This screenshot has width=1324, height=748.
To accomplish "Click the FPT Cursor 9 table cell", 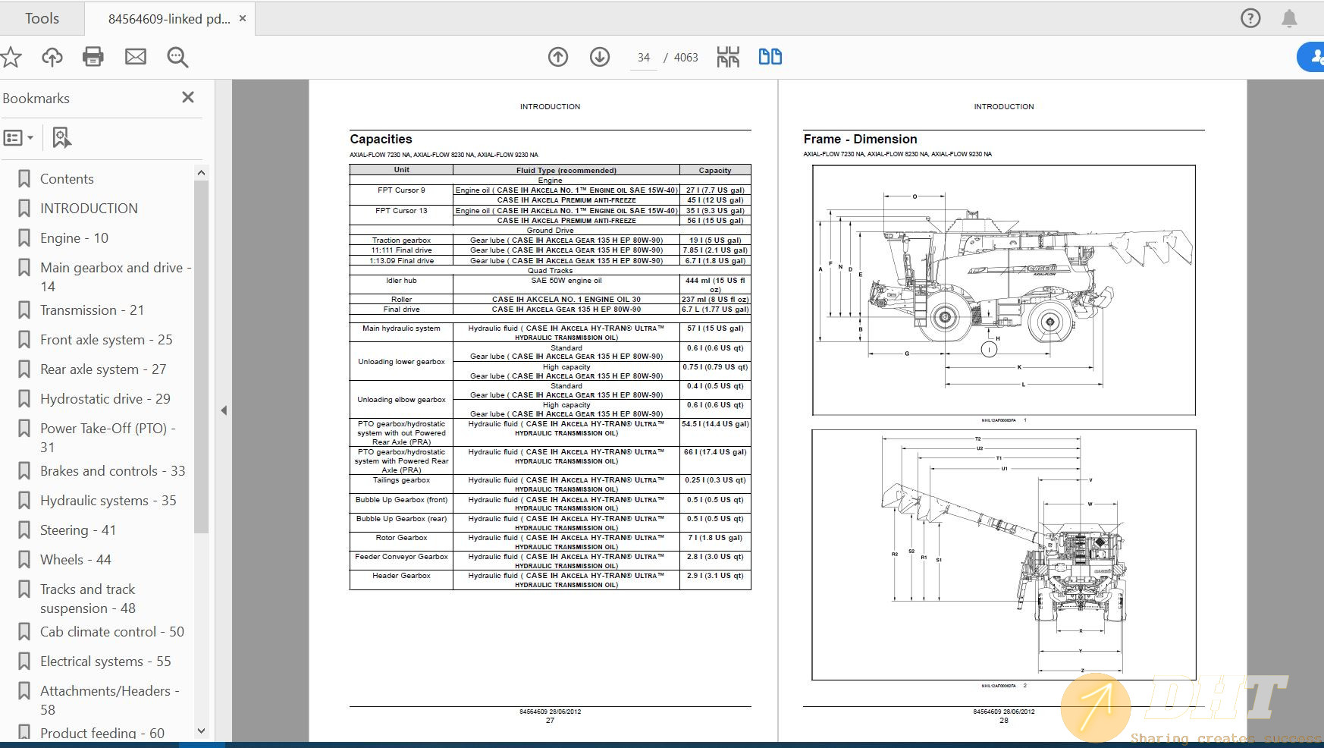I will 401,195.
